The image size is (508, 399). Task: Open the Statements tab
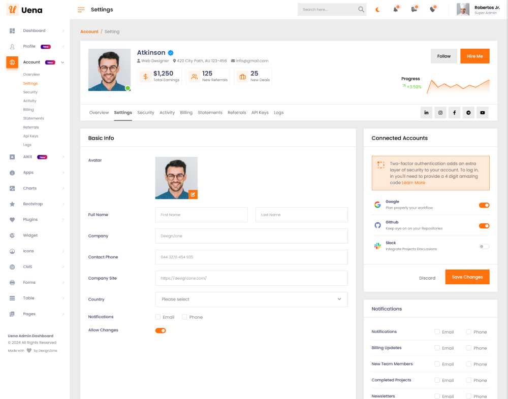[x=210, y=113]
